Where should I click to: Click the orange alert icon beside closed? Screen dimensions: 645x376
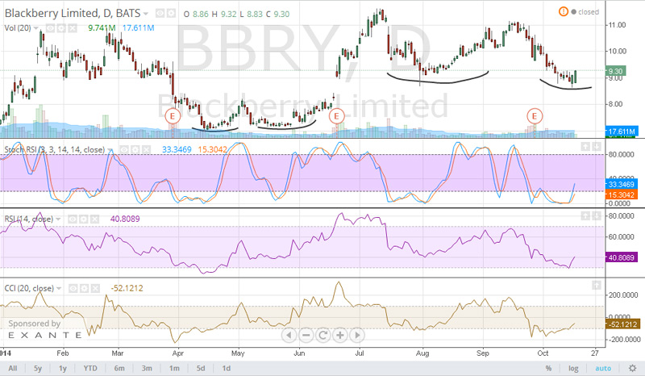click(x=563, y=11)
